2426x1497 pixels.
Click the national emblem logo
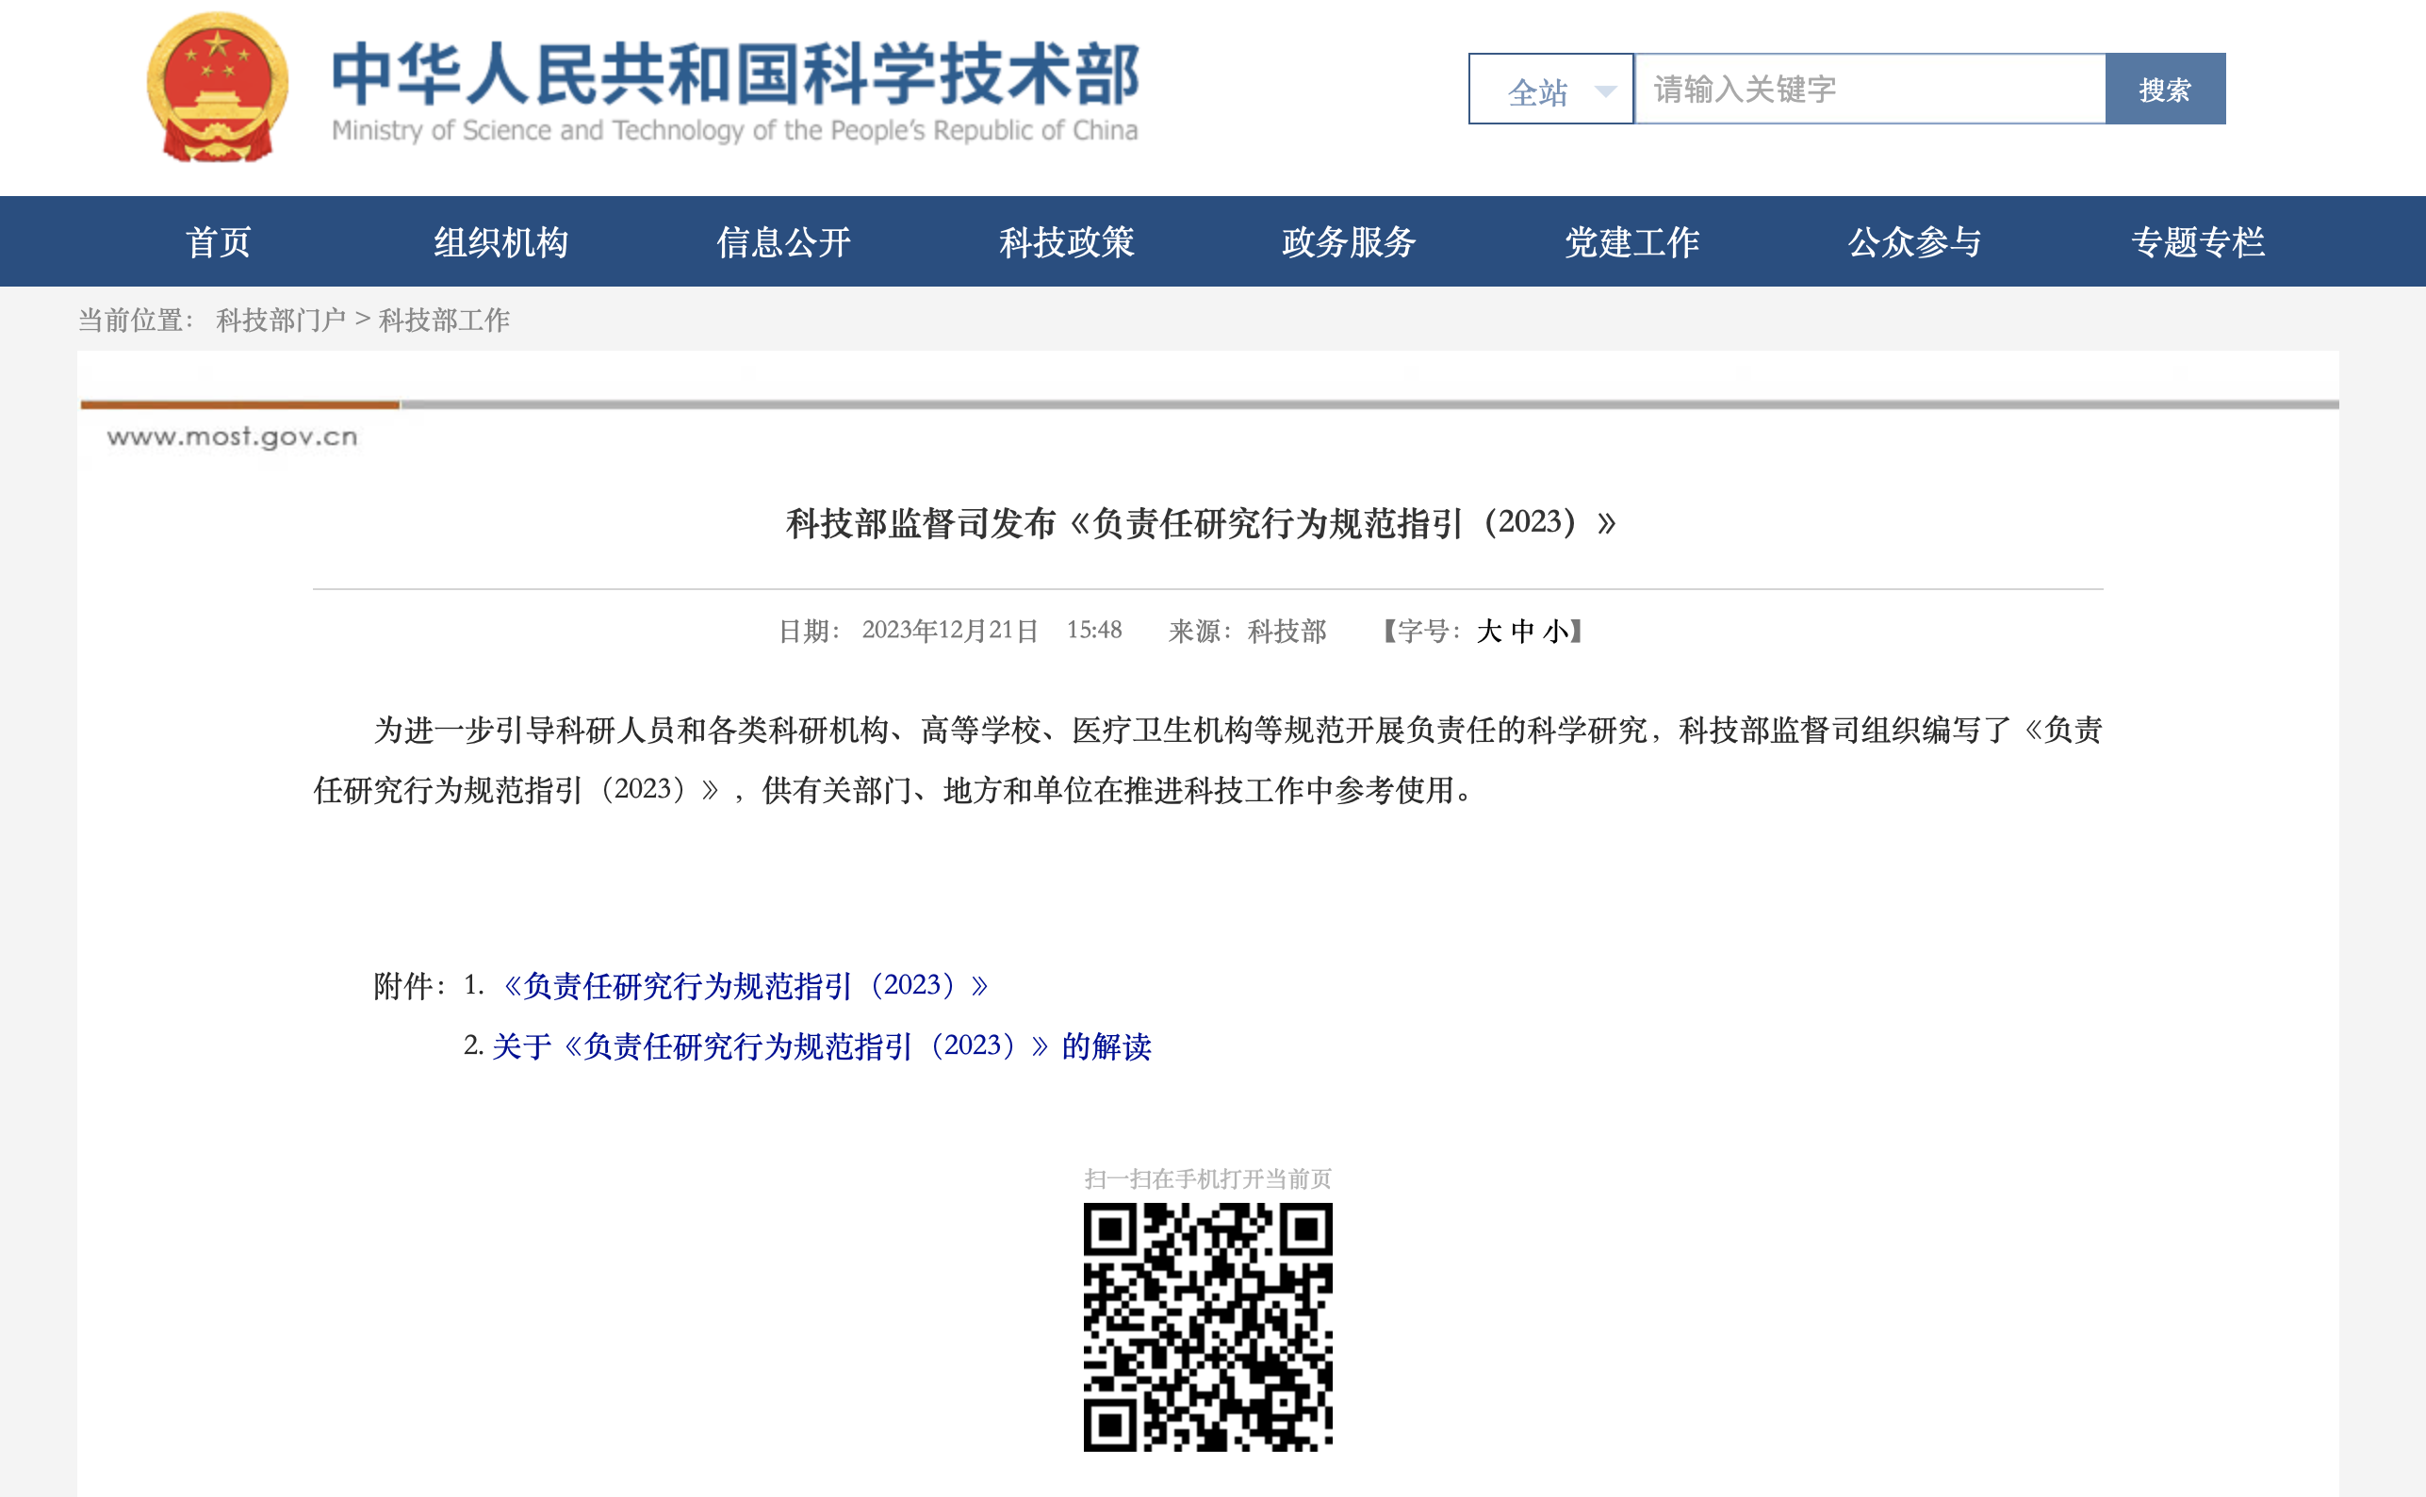[x=217, y=87]
